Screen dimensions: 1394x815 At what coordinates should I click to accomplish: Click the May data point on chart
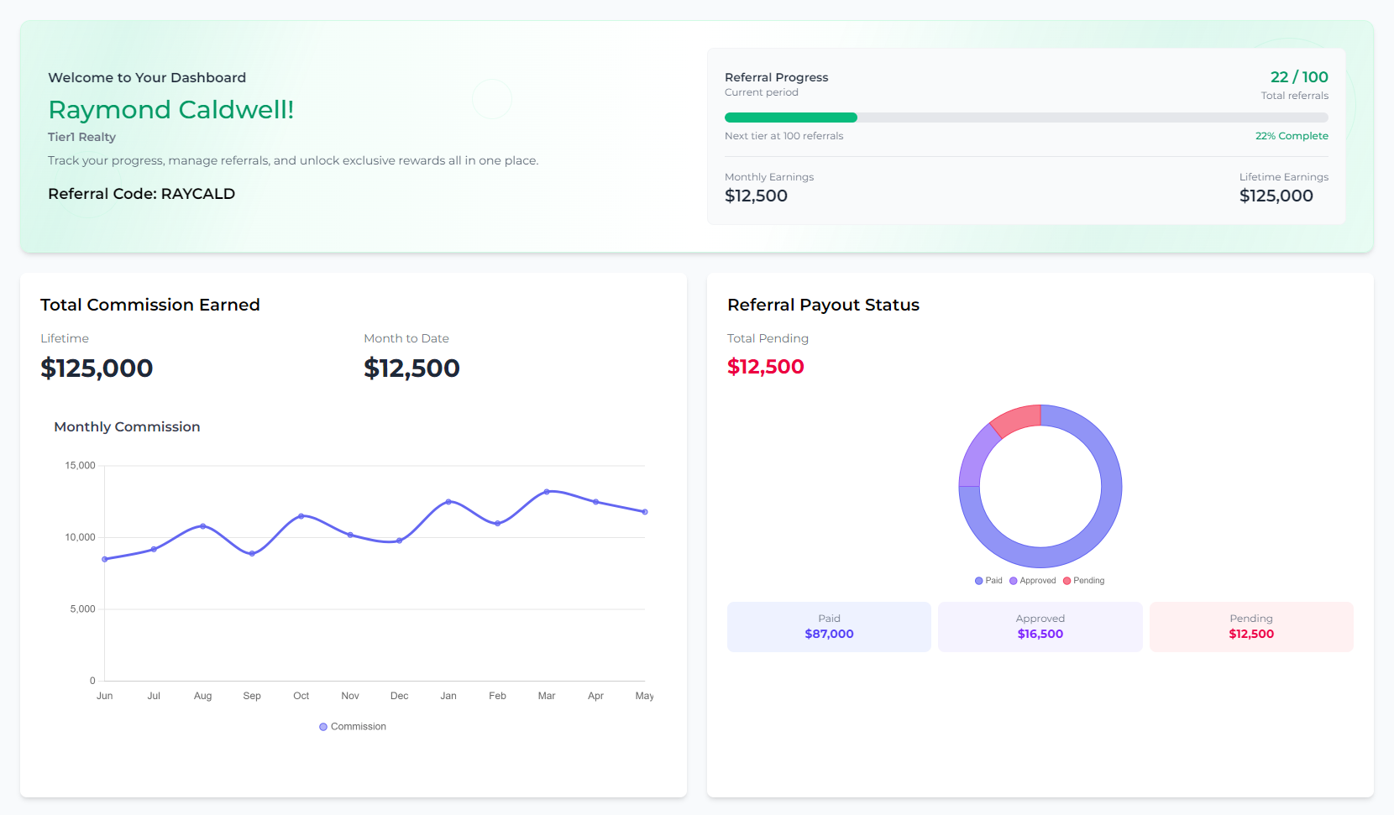pyautogui.click(x=645, y=512)
